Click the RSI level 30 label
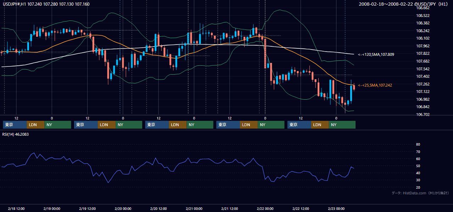 418,180
